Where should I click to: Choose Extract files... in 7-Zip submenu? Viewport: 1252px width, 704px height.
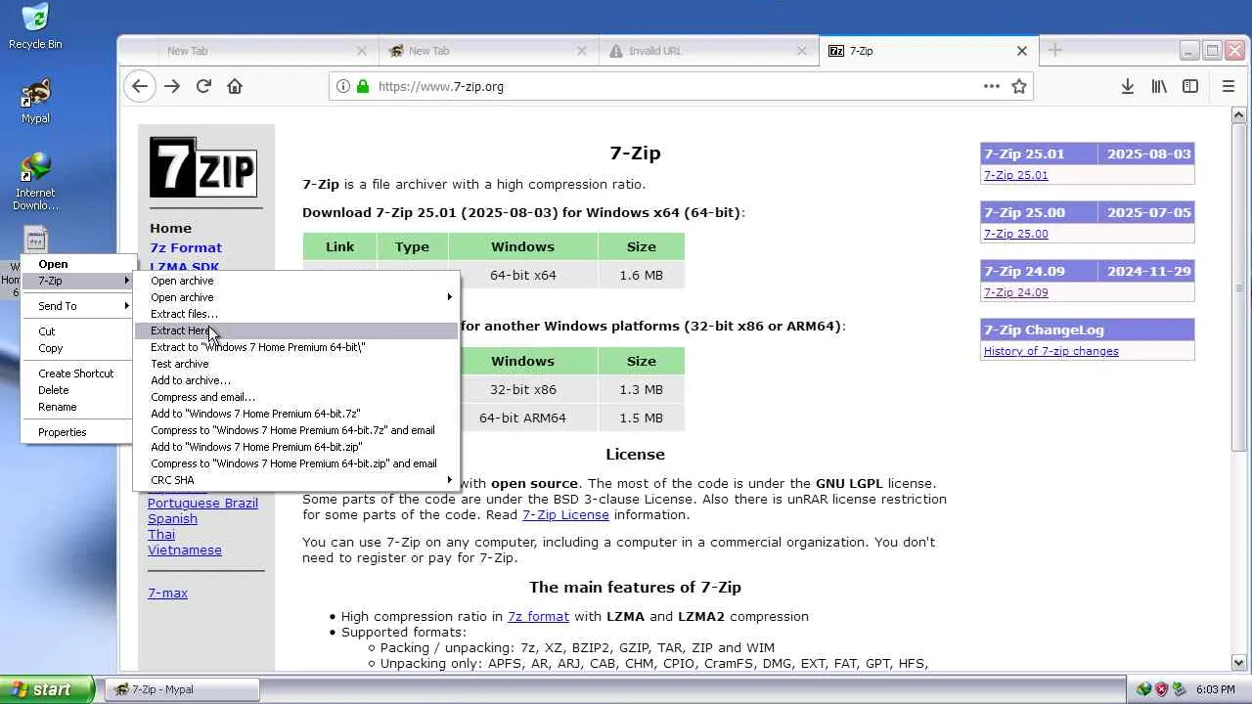(296, 314)
